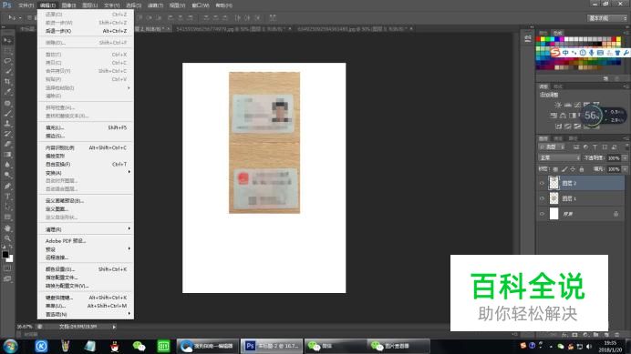Toggle visibility of layer 图层 1
The width and height of the screenshot is (631, 354).
[x=542, y=198]
